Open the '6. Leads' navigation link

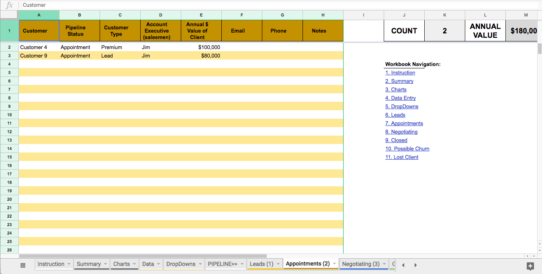[395, 115]
